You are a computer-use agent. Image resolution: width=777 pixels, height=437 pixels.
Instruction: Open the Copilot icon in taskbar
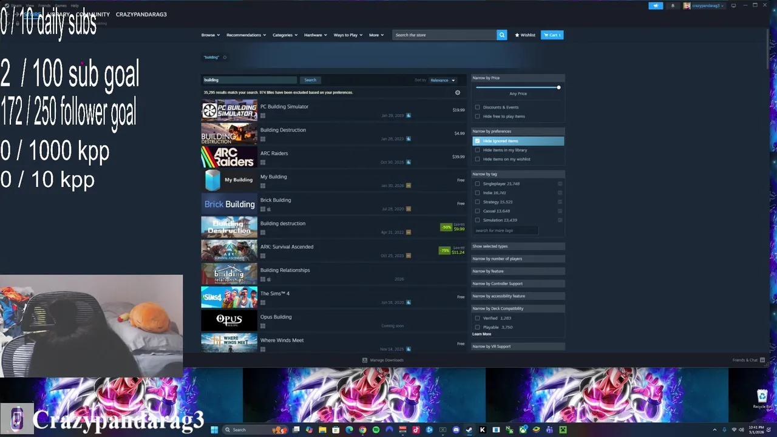[309, 430]
